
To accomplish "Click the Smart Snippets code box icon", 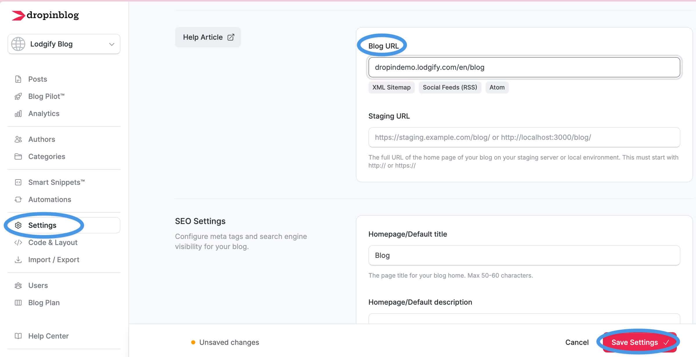I will [18, 182].
